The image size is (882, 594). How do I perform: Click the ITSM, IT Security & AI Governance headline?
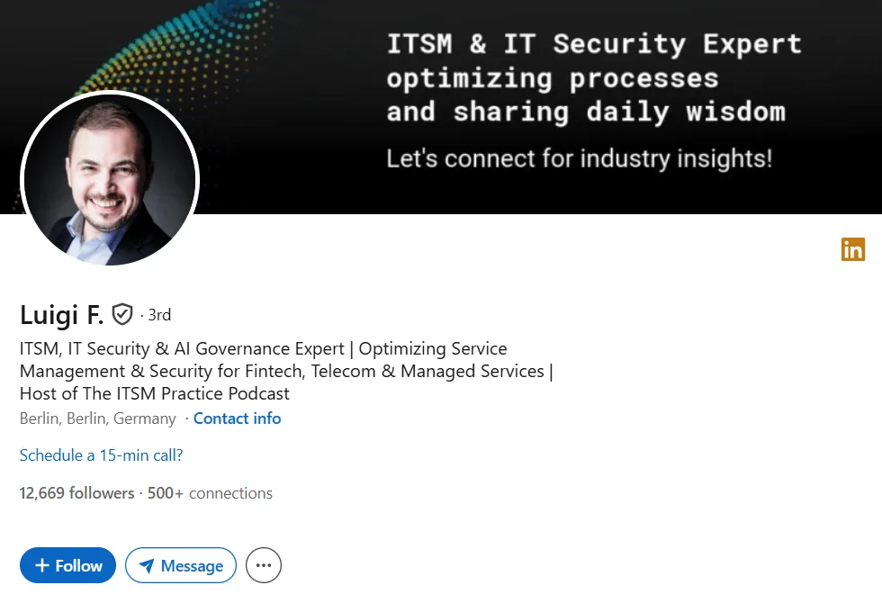(286, 371)
